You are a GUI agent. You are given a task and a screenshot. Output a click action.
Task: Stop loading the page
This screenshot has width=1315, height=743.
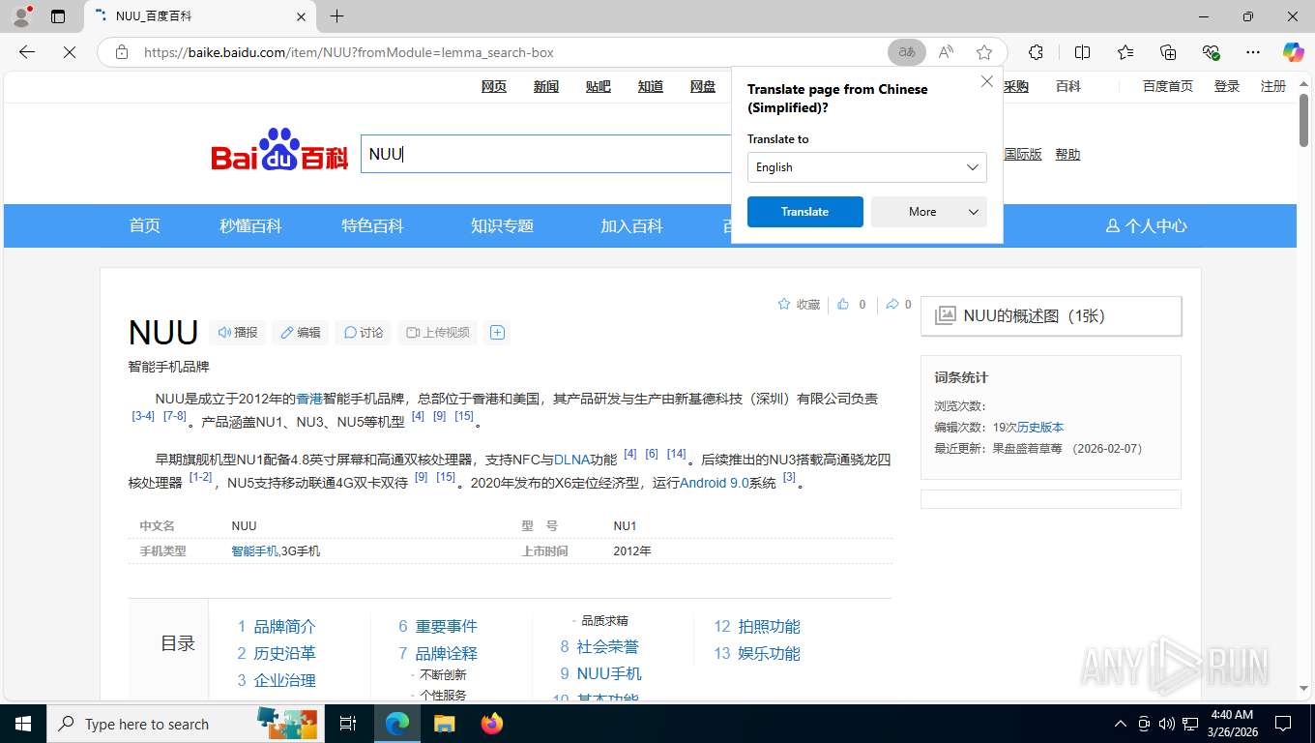[70, 52]
